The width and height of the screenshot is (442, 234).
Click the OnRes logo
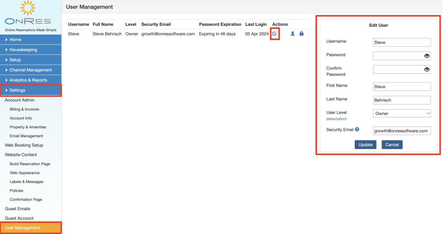coord(28,13)
